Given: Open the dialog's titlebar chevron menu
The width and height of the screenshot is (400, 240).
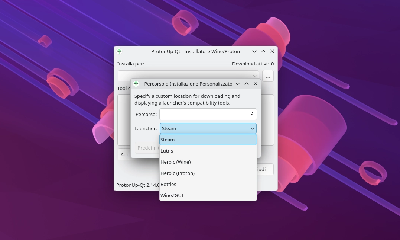Looking at the screenshot, I should tap(238, 84).
